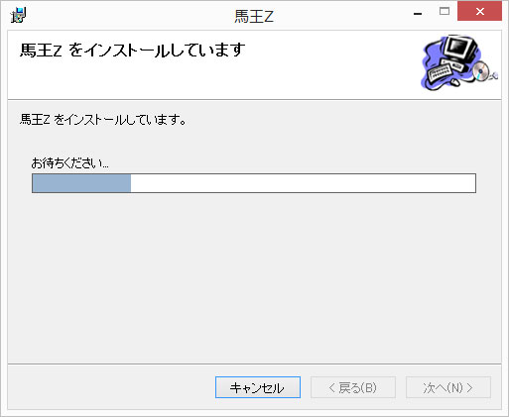Click the disabled 次へ(N) button
The height and width of the screenshot is (417, 509).
click(448, 387)
